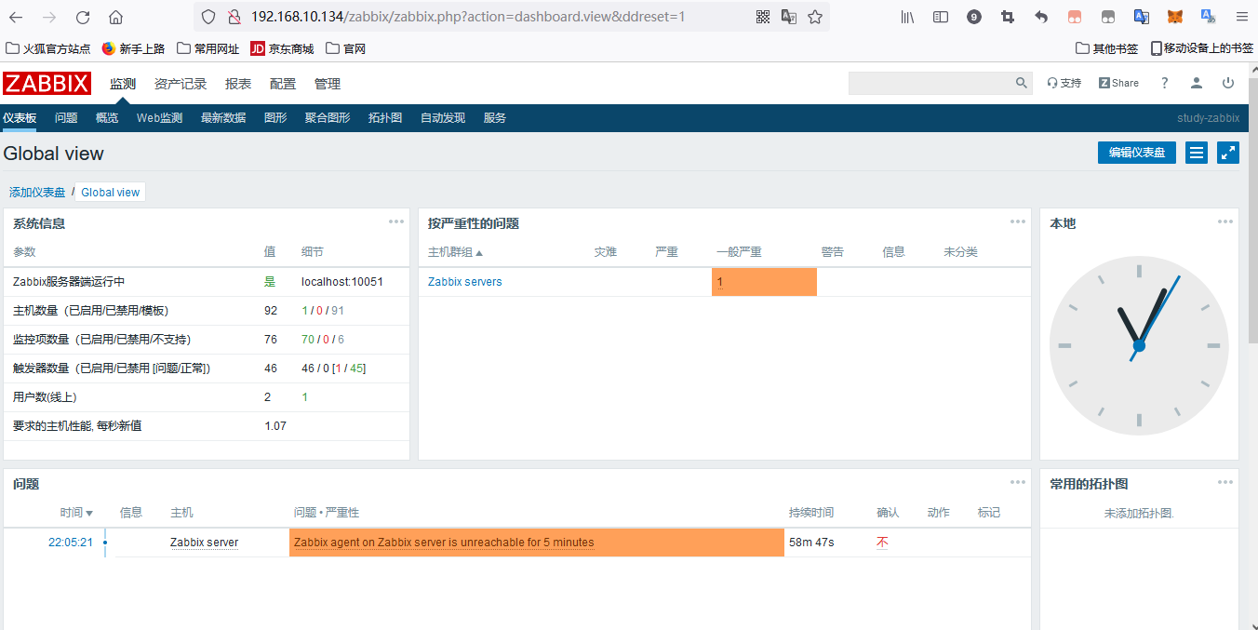The height and width of the screenshot is (630, 1258).
Task: Open the 拓扑图 submenu tab
Action: click(x=385, y=118)
